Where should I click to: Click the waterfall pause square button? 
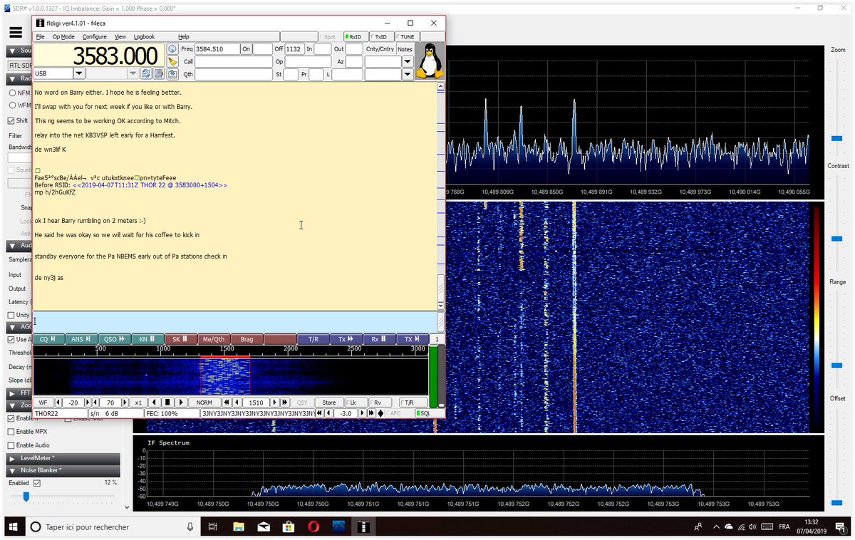click(x=167, y=403)
